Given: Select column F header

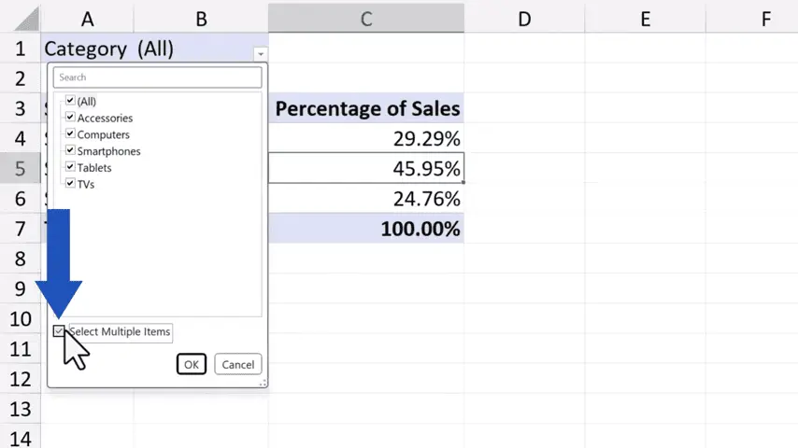Looking at the screenshot, I should pyautogui.click(x=766, y=18).
